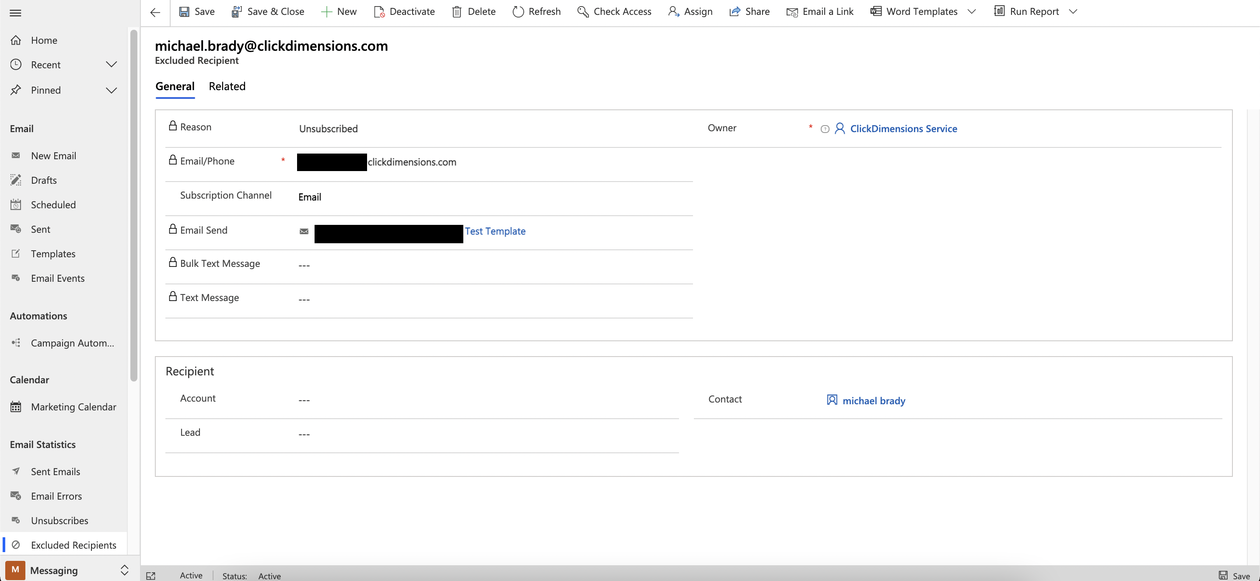
Task: Click the back arrow button
Action: coord(155,13)
